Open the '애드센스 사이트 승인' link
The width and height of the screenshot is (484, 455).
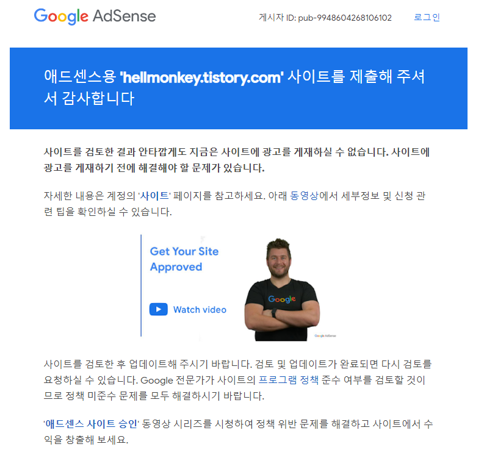click(92, 424)
